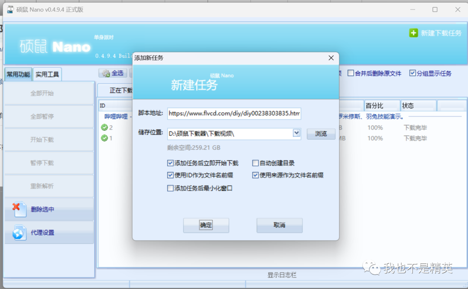Click 新建下载任务 link

click(x=441, y=33)
